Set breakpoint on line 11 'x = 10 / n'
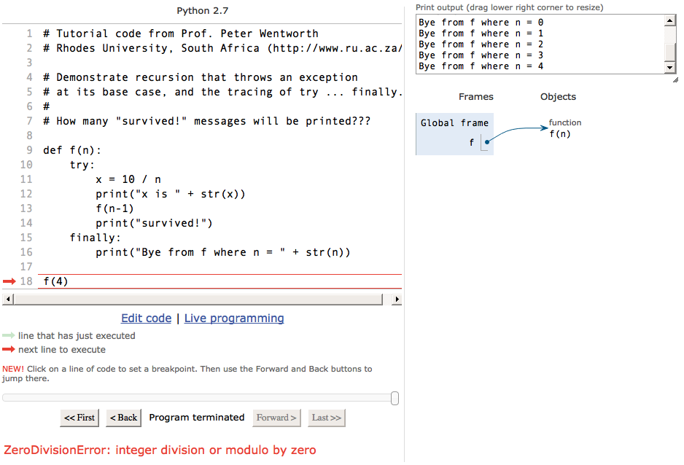This screenshot has height=465, width=684. point(128,179)
